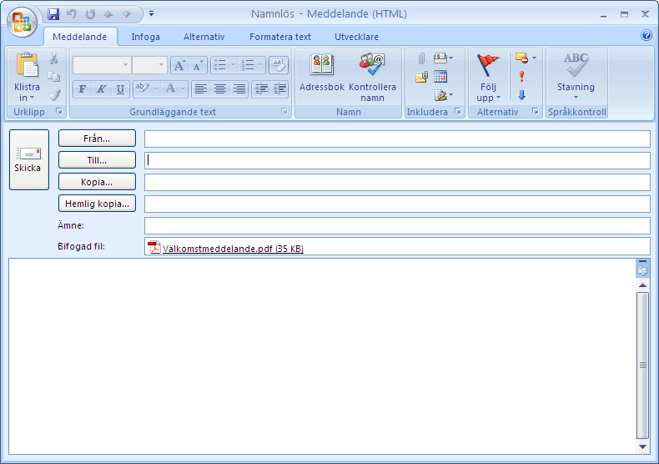Click the Undo arrow in quick access toolbar
The height and width of the screenshot is (464, 659).
click(72, 14)
